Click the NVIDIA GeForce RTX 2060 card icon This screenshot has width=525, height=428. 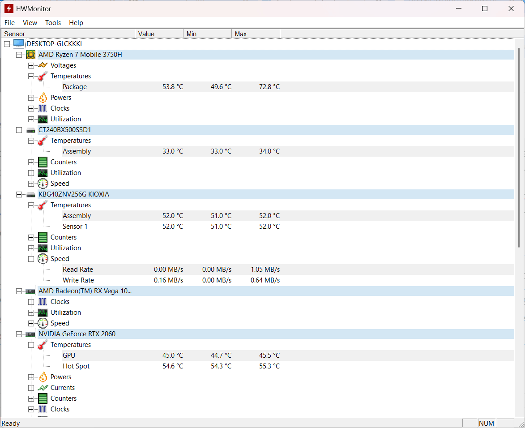30,334
